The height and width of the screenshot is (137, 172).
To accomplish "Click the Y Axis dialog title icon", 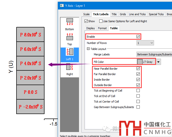I will (62, 5).
